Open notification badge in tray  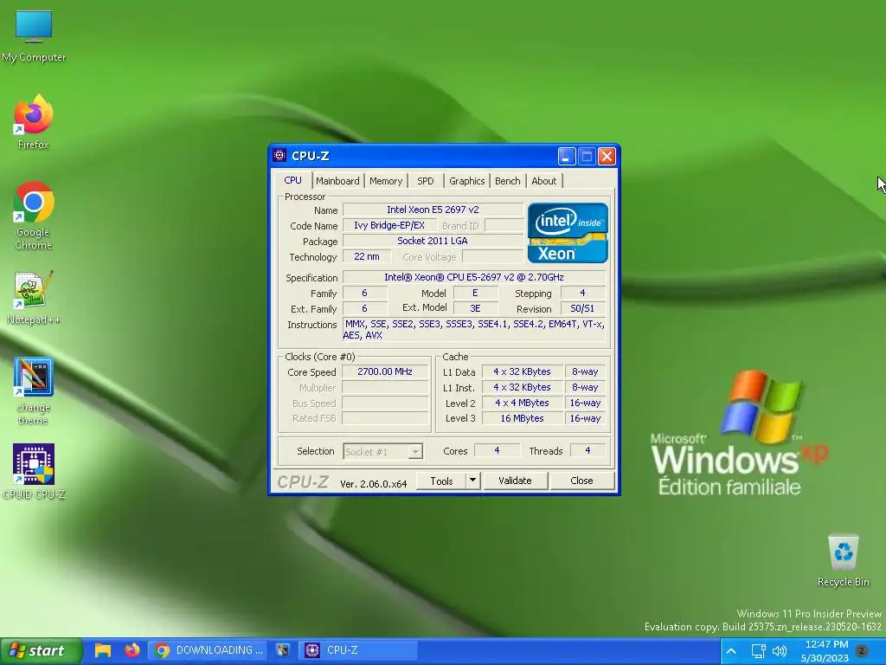click(x=862, y=650)
